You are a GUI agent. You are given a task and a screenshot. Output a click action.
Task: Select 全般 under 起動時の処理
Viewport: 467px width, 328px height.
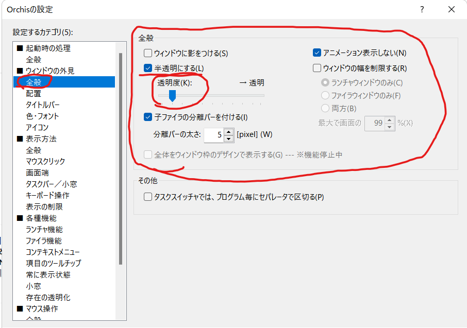34,60
